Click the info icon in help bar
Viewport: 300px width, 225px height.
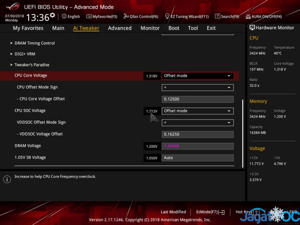(7, 179)
